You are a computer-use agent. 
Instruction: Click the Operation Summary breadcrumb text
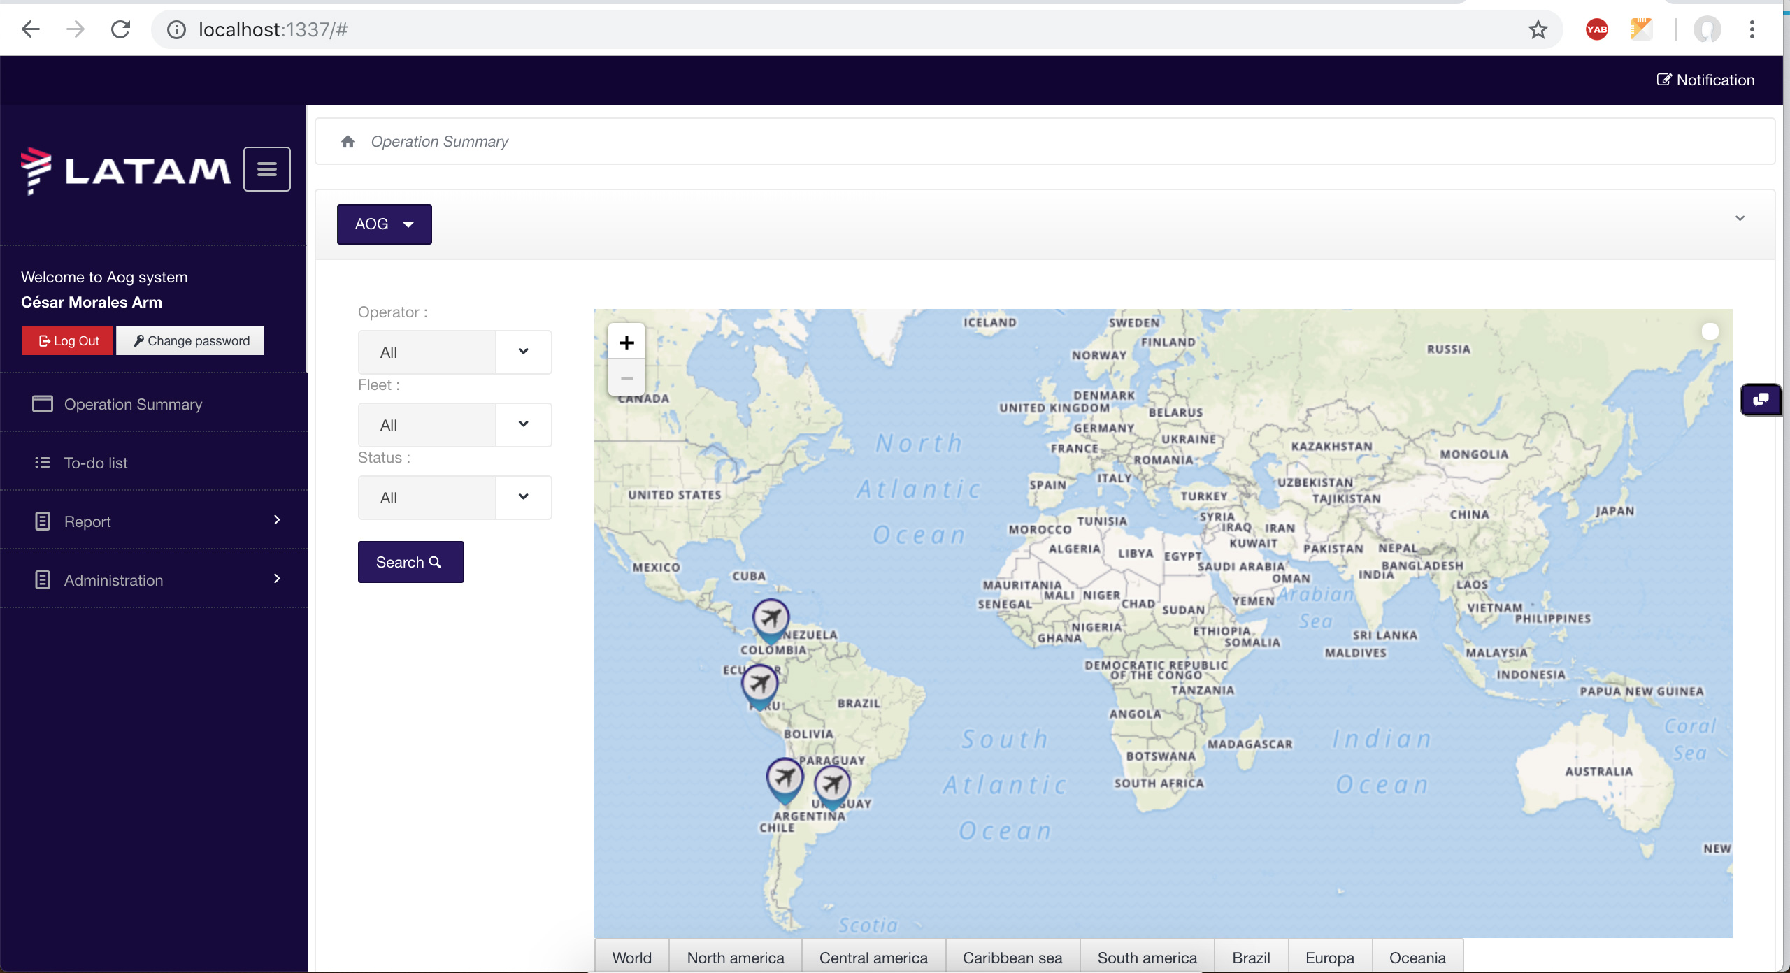[x=439, y=142]
